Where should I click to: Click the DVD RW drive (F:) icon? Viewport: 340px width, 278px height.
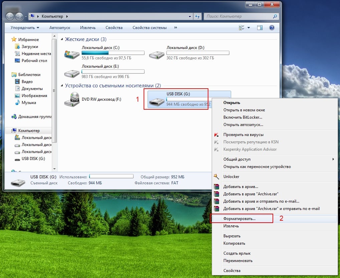point(71,99)
